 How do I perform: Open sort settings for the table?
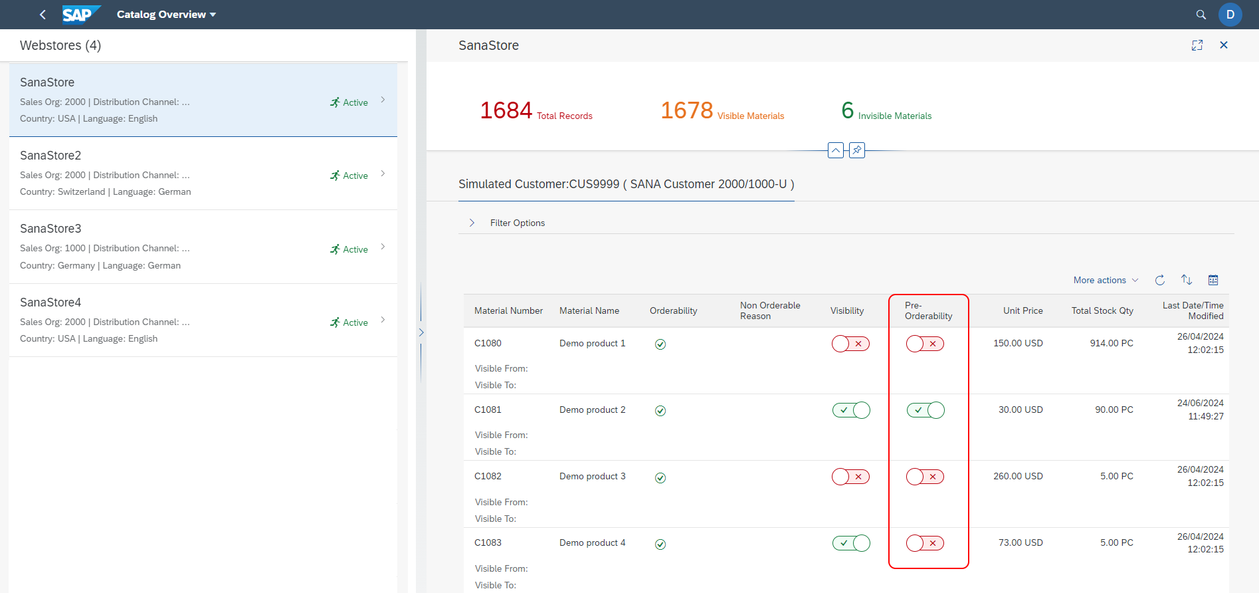point(1187,280)
